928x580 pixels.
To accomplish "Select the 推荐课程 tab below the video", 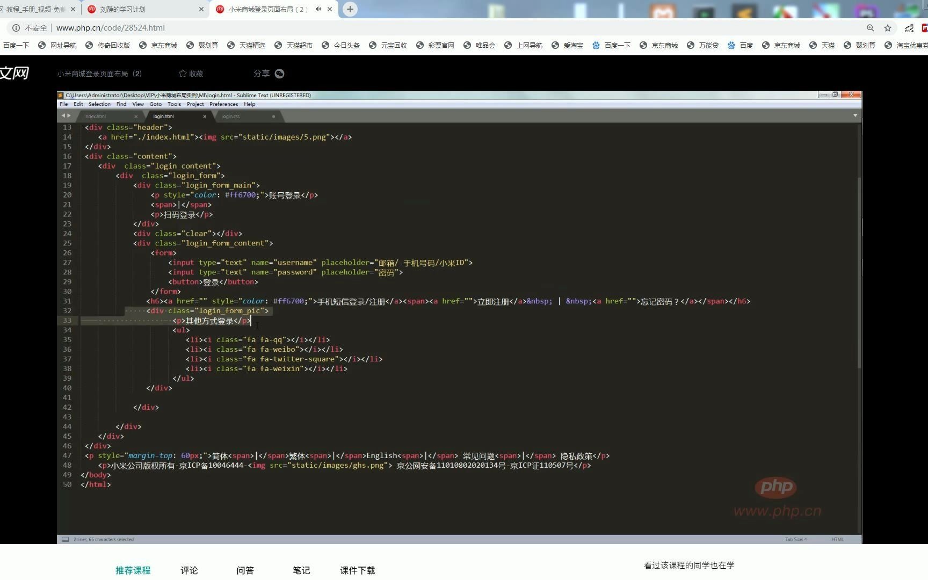I will (x=133, y=570).
